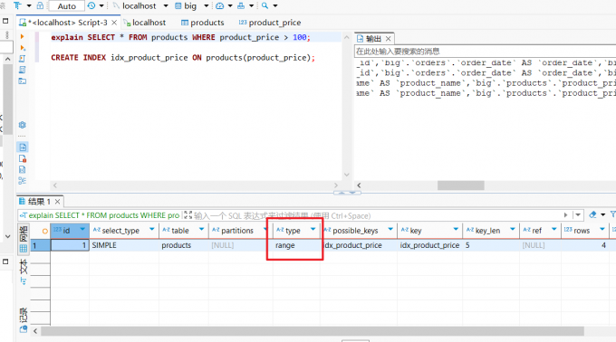Viewport: 616px width, 342px height.
Task: Toggle the output panel icon in the sidebar
Action: click(23, 147)
